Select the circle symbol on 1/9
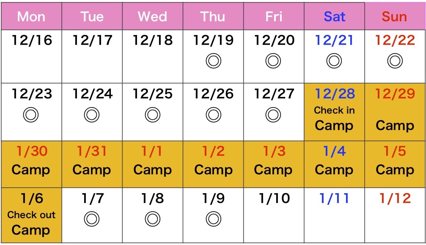Image resolution: width=426 pixels, height=245 pixels. pyautogui.click(x=213, y=219)
